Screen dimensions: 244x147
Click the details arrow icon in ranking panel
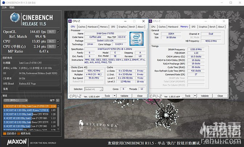click(58, 100)
